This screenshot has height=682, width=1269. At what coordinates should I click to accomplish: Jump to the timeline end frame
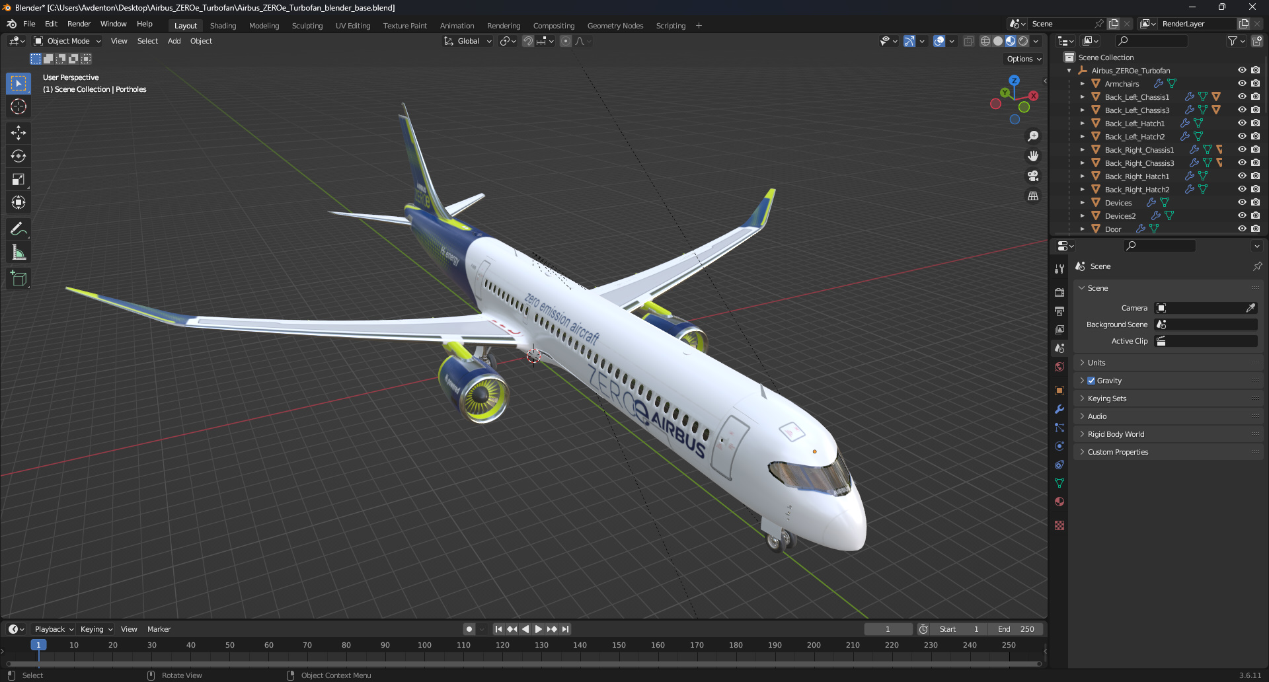(566, 629)
